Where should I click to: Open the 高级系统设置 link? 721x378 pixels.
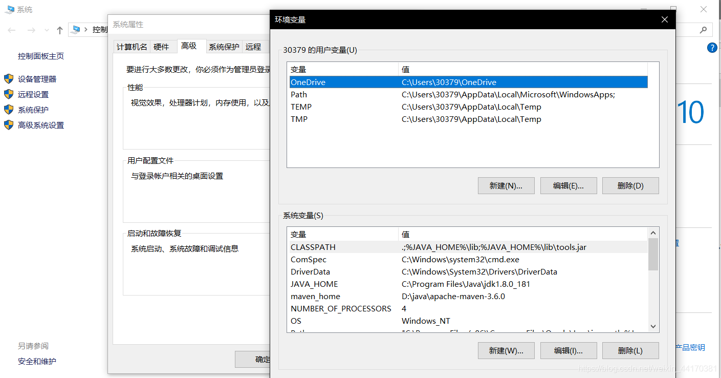click(41, 125)
